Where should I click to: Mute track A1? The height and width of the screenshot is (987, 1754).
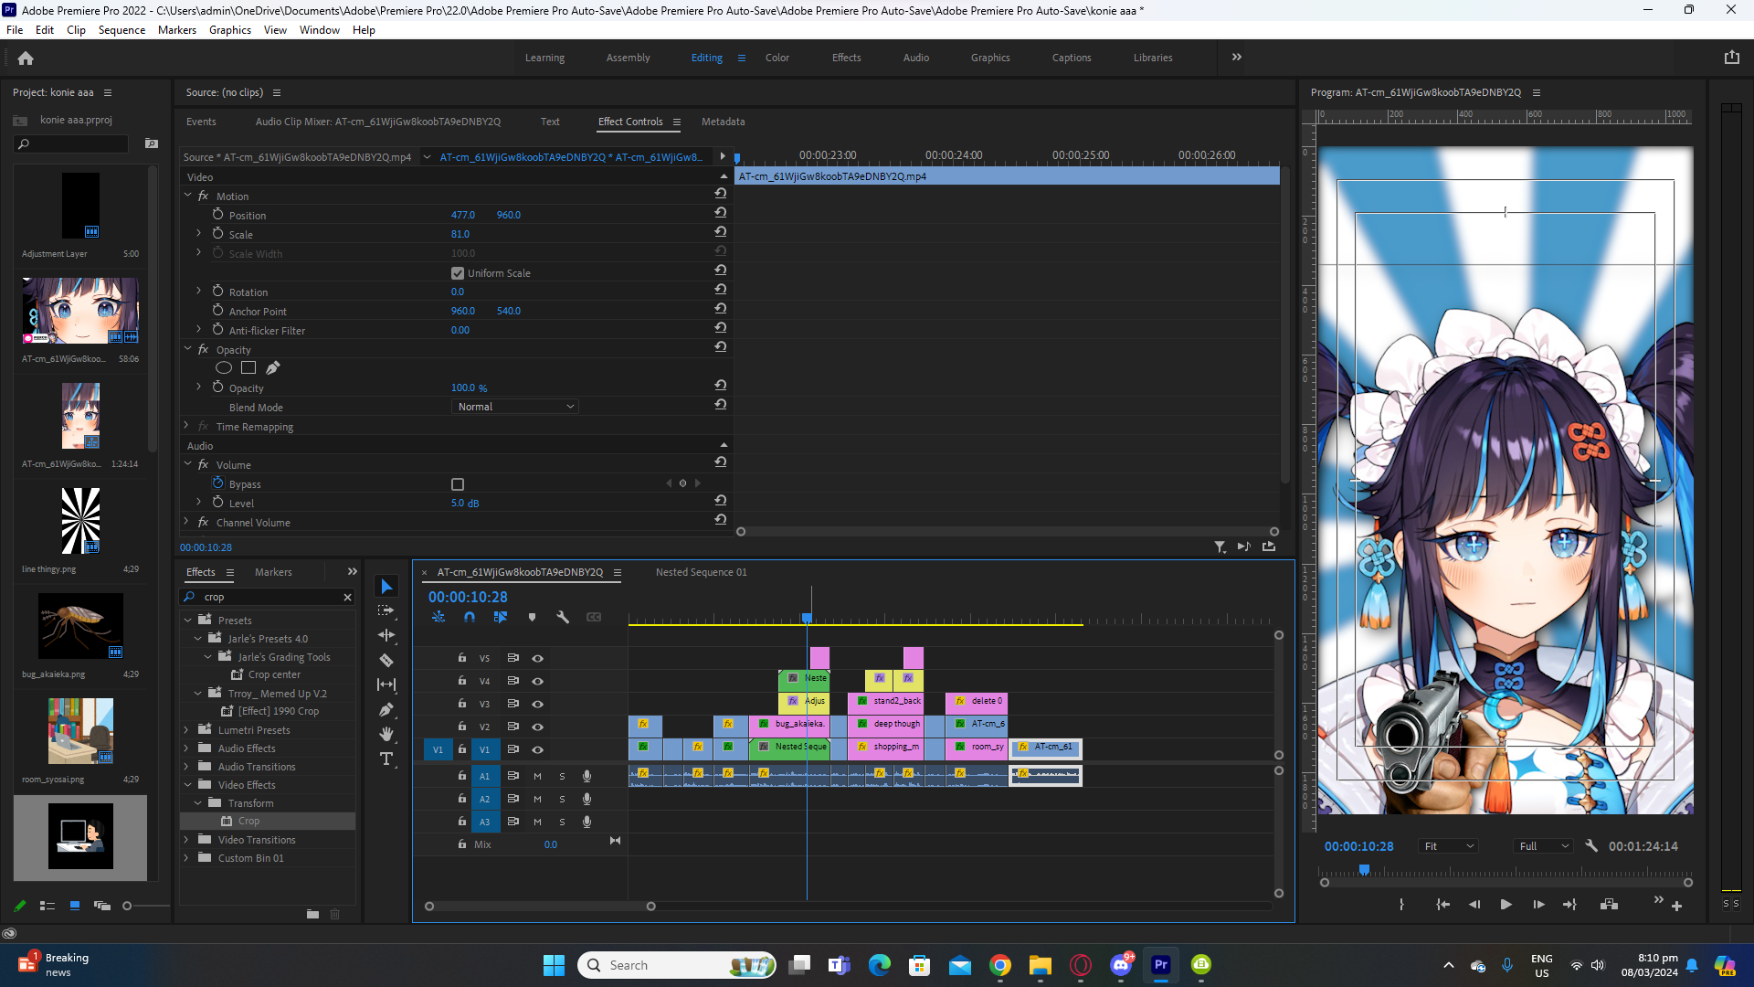[537, 776]
